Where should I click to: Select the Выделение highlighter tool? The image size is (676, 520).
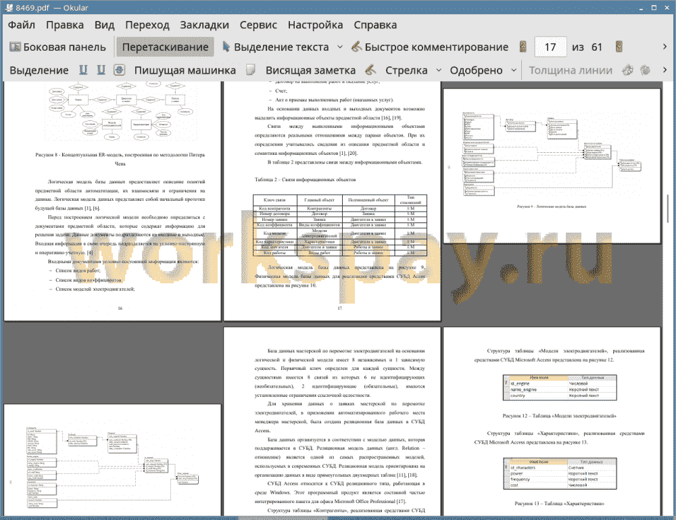coord(39,70)
